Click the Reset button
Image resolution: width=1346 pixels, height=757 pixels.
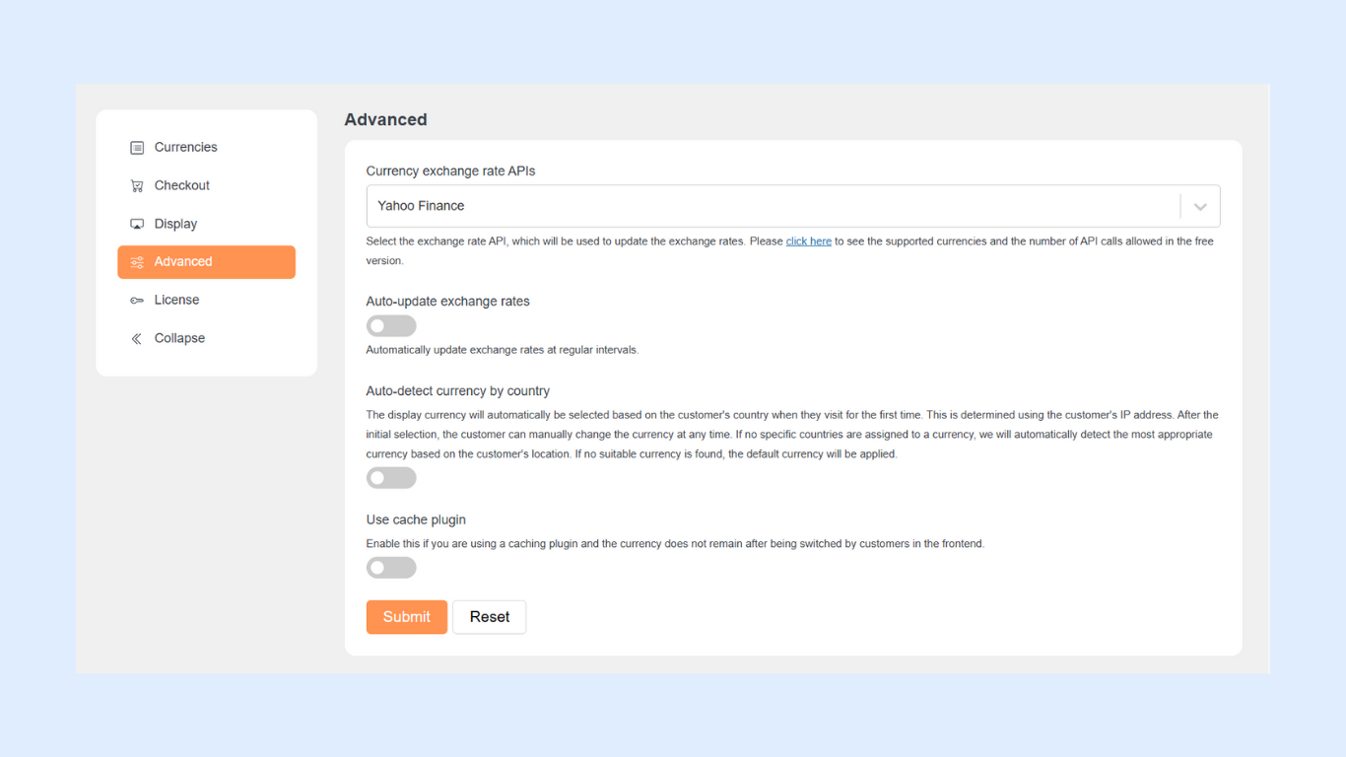click(x=490, y=617)
